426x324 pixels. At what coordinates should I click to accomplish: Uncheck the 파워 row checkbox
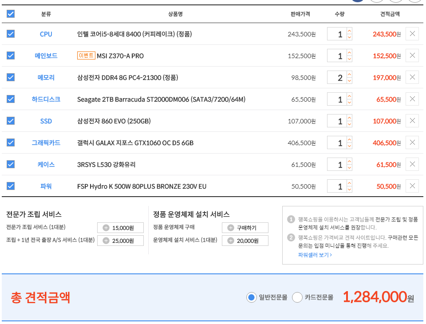pyautogui.click(x=11, y=186)
